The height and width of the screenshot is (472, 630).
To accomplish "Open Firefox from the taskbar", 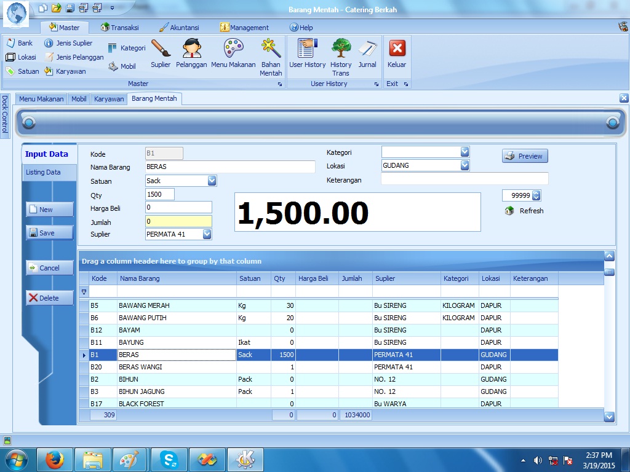I will coord(55,460).
